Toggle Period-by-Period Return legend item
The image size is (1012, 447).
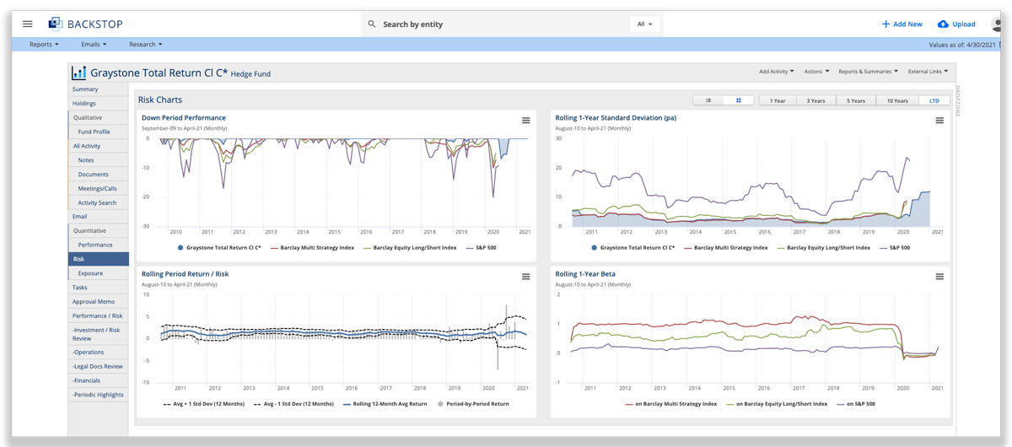[x=475, y=404]
